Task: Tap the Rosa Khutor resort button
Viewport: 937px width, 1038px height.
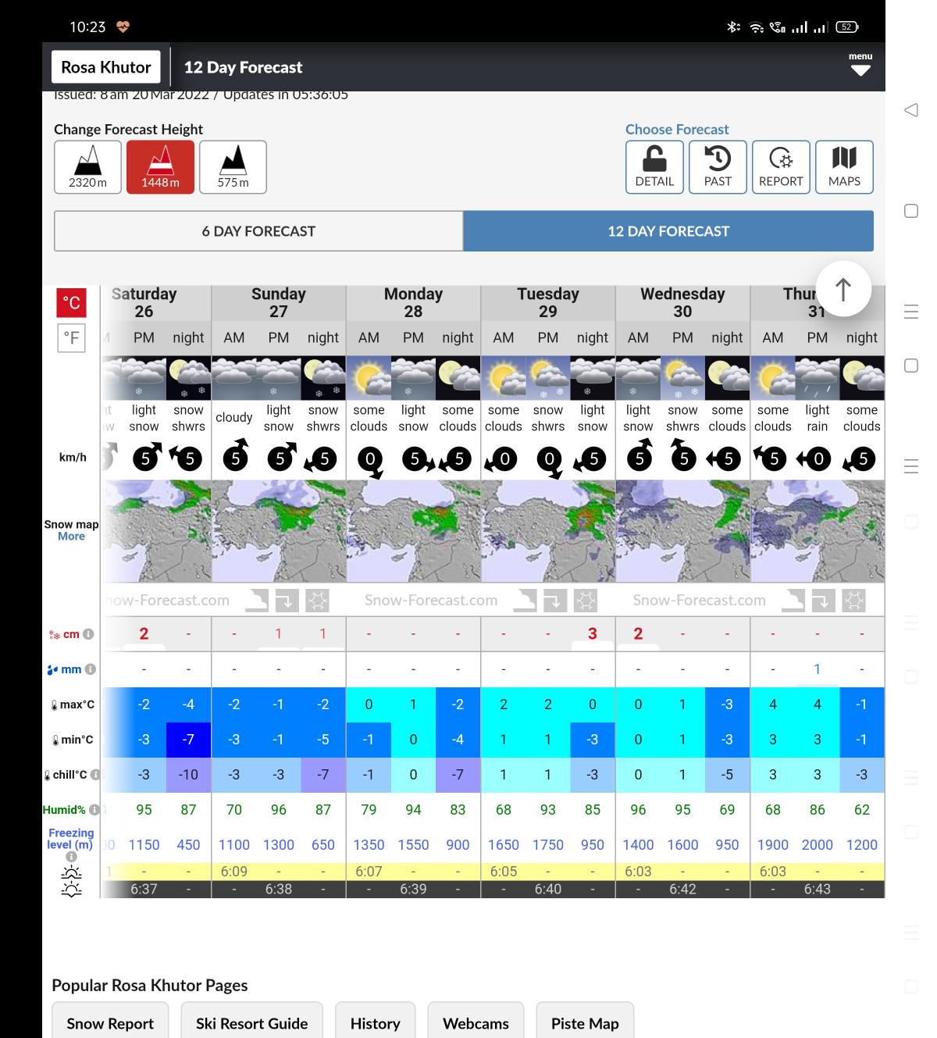Action: click(106, 67)
